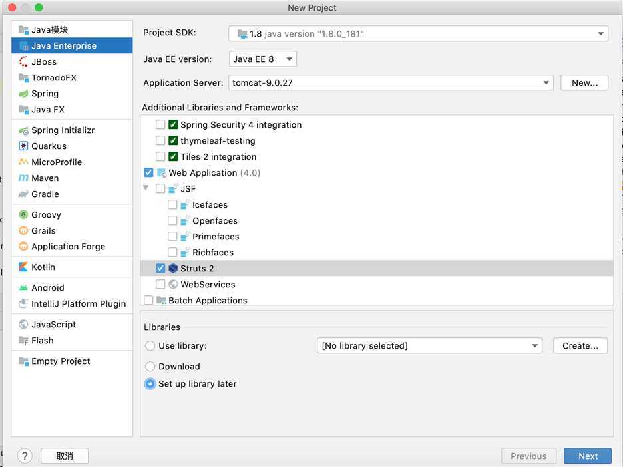Check the Icefaces checkbox
The height and width of the screenshot is (467, 623).
coord(172,204)
